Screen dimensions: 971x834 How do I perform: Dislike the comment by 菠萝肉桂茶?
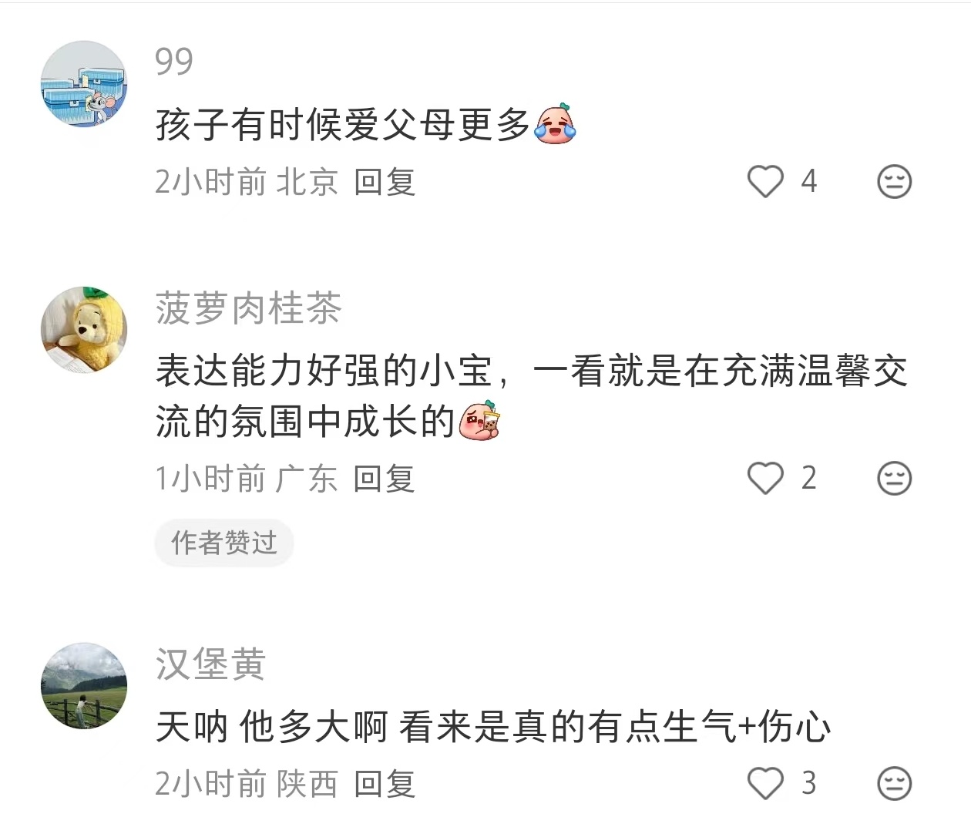click(x=895, y=478)
